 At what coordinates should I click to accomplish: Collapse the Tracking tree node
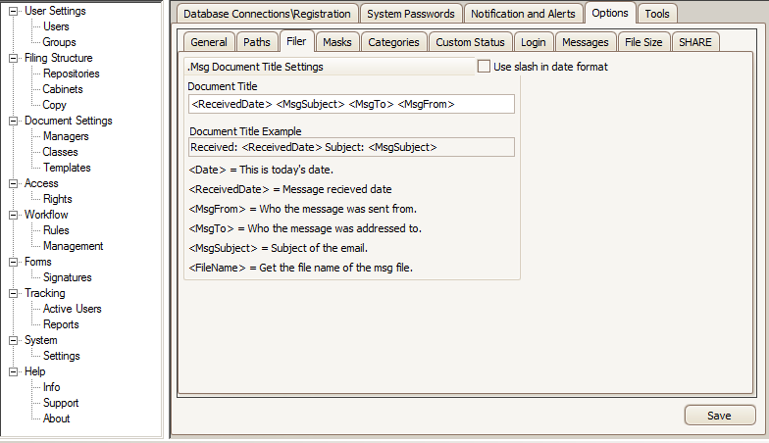tap(14, 293)
